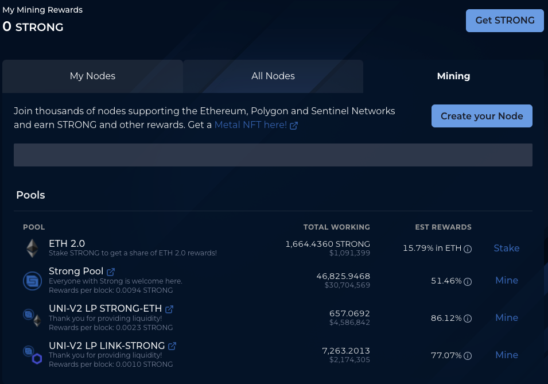This screenshot has height=384, width=548.
Task: Click the 86.12% estimated reward value
Action: [x=446, y=318]
